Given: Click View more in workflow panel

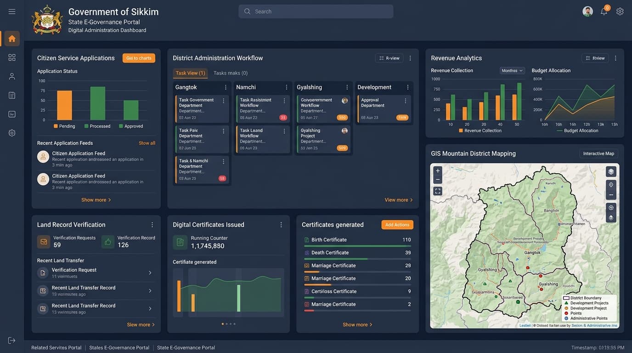Looking at the screenshot, I should pos(399,200).
